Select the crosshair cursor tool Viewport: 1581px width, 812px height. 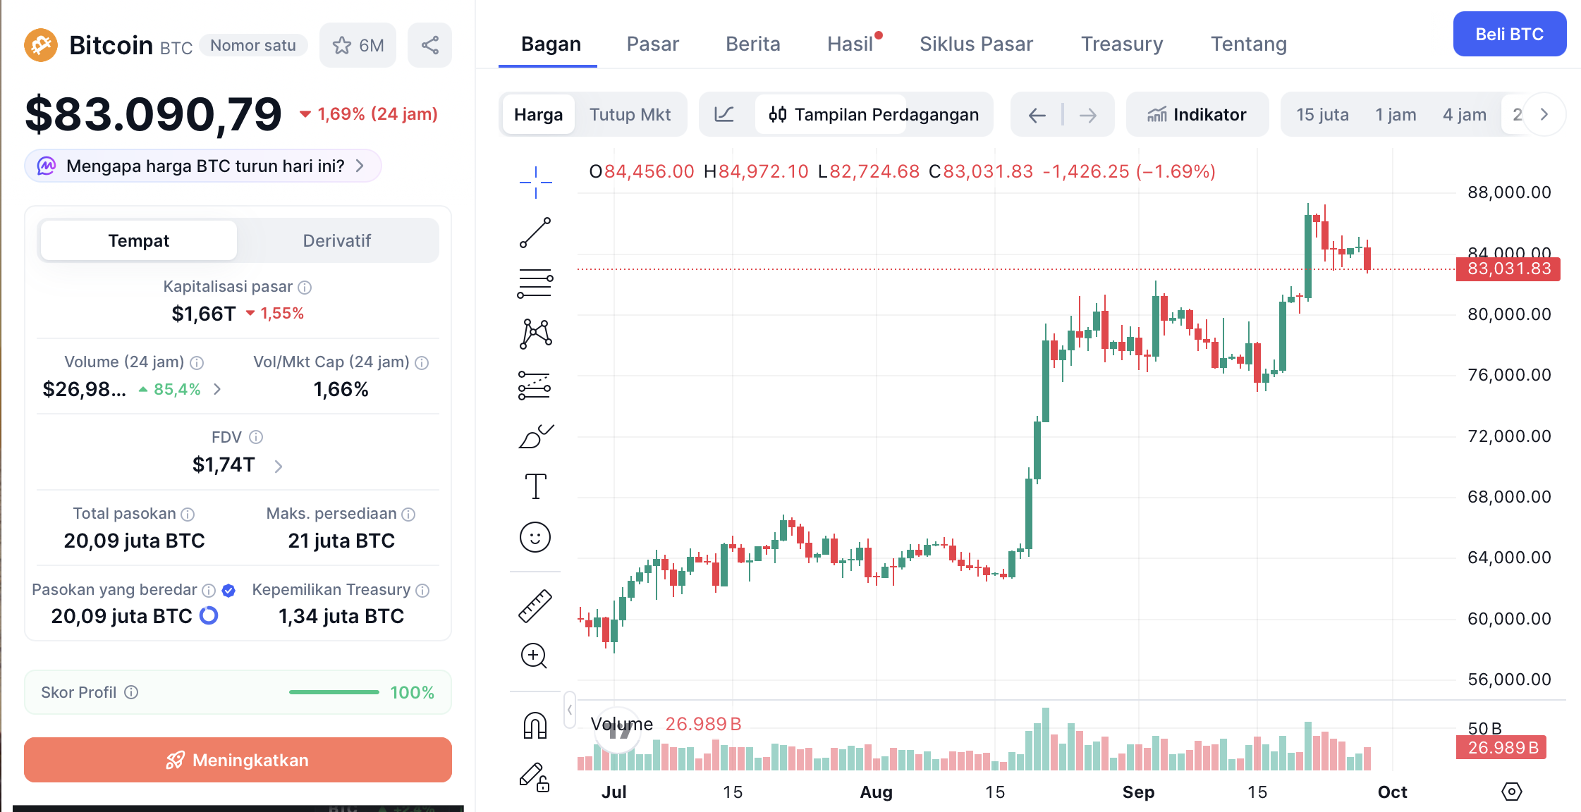535,183
